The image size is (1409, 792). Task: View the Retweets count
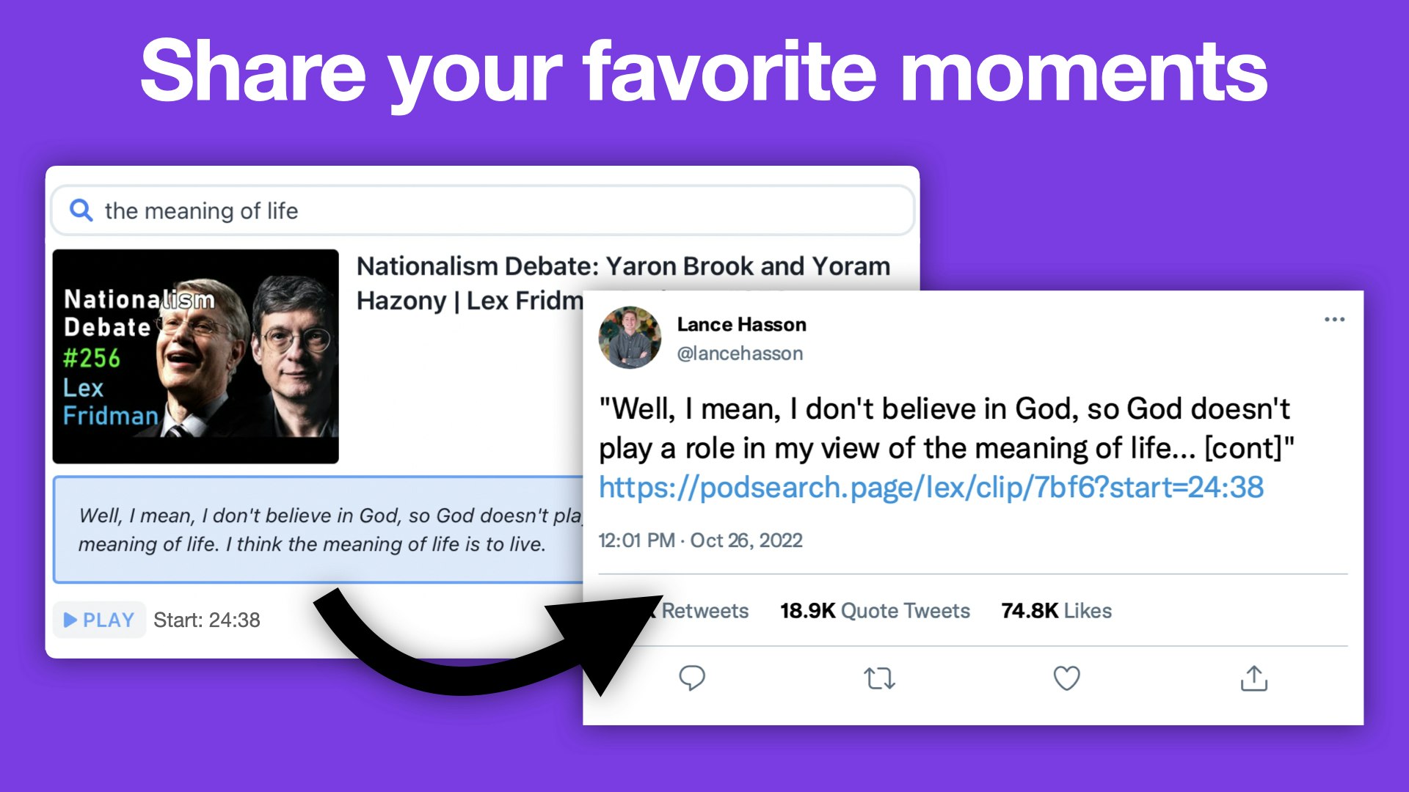pyautogui.click(x=703, y=611)
